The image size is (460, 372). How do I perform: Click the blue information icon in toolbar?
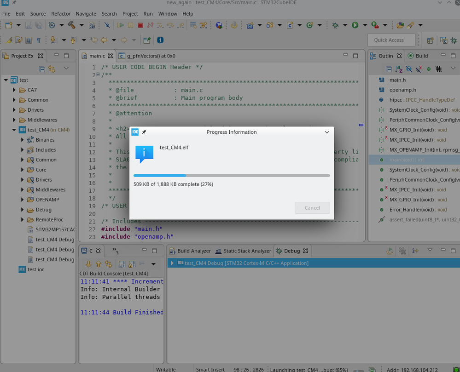coord(160,40)
